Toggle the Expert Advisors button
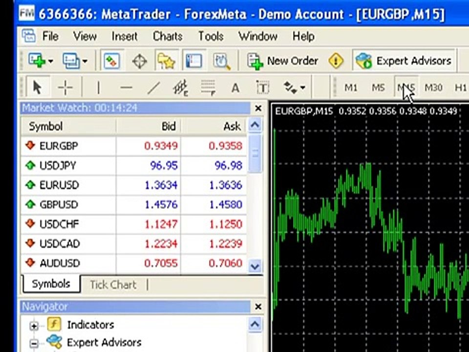This screenshot has height=352, width=469. coord(403,61)
